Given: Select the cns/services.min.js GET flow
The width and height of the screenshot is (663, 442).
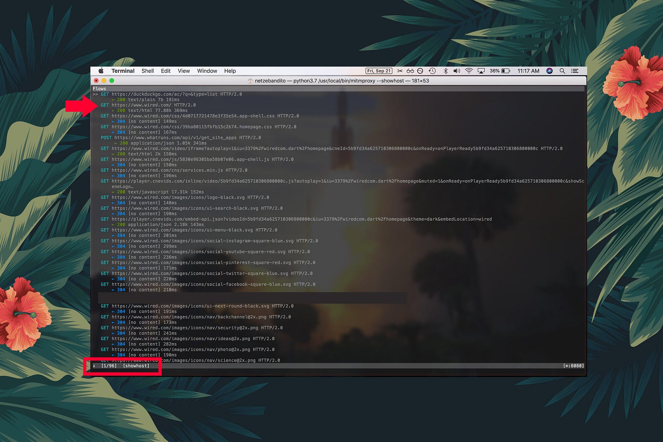Looking at the screenshot, I should click(174, 170).
